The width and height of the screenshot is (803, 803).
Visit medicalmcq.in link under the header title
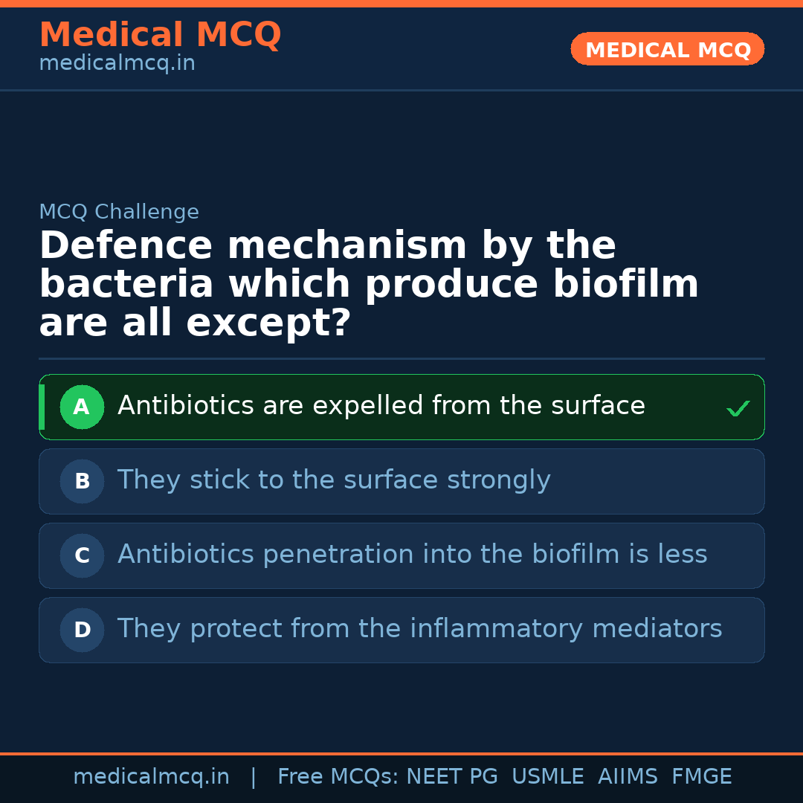(x=117, y=63)
